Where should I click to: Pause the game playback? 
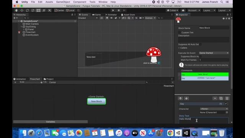click(119, 10)
